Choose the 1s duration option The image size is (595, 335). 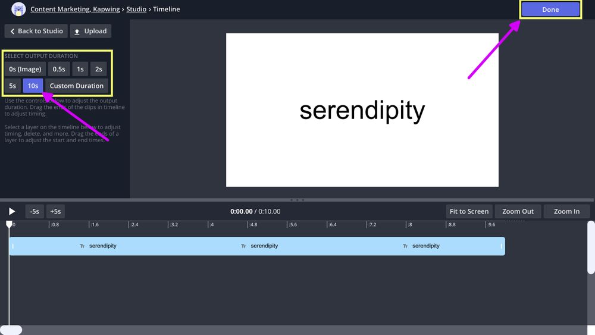click(x=80, y=69)
